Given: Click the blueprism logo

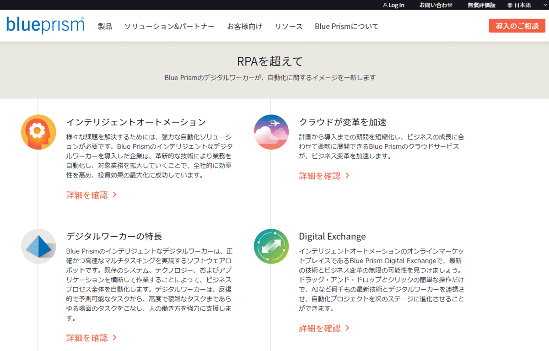Looking at the screenshot, I should (x=45, y=25).
